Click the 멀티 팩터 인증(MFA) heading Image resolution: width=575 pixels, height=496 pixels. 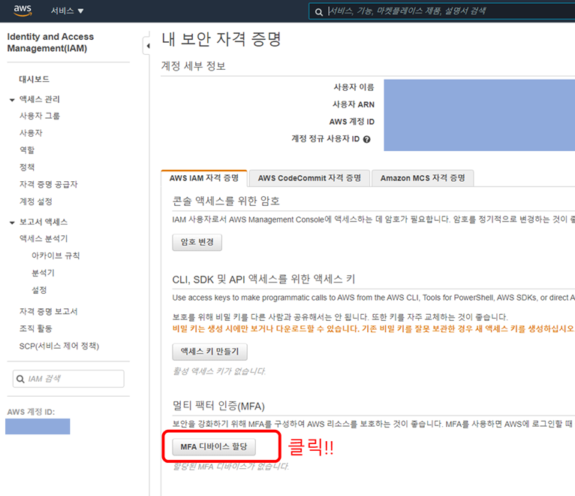[218, 406]
